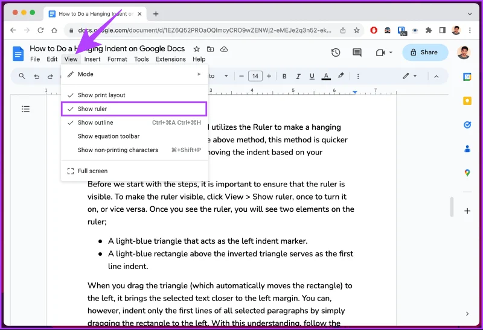This screenshot has height=330, width=483.
Task: Open the Google account avatar
Action: 464,52
